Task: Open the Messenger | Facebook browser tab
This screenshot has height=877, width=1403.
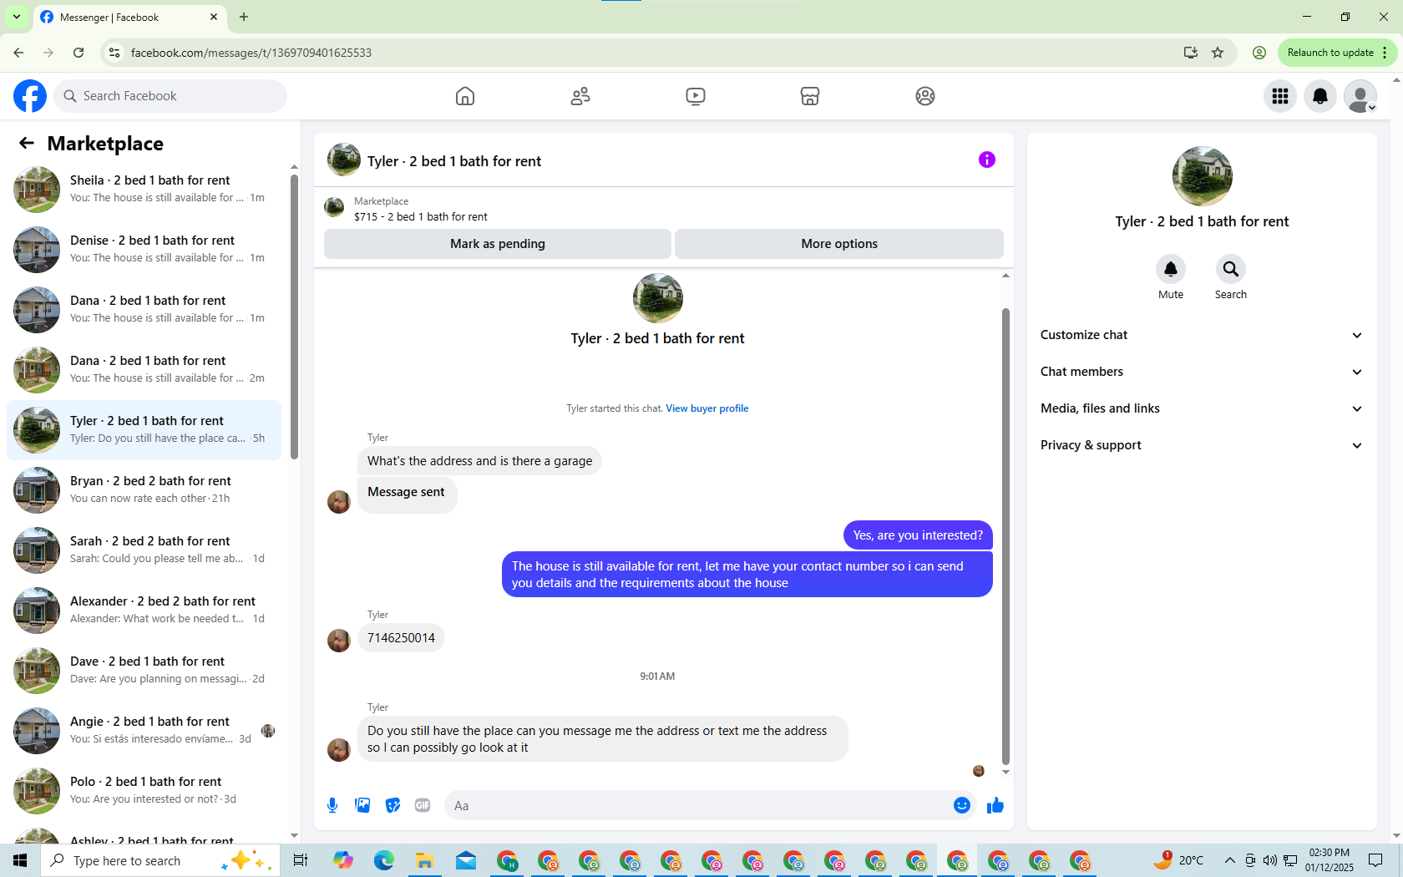Action: pos(129,17)
